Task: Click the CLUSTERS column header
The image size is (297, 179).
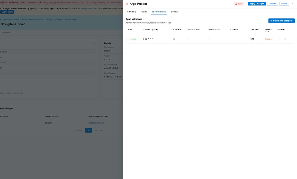Action: coord(234,30)
